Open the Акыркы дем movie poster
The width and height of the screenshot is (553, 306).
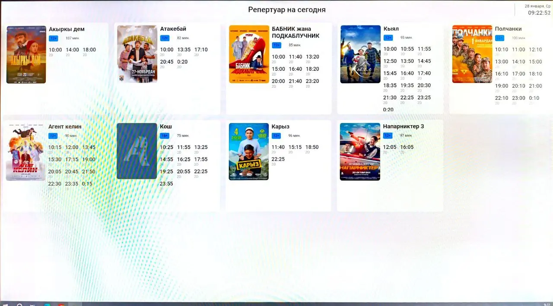(x=26, y=54)
